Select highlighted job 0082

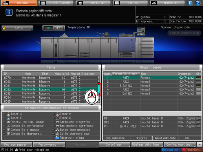tap(50, 90)
